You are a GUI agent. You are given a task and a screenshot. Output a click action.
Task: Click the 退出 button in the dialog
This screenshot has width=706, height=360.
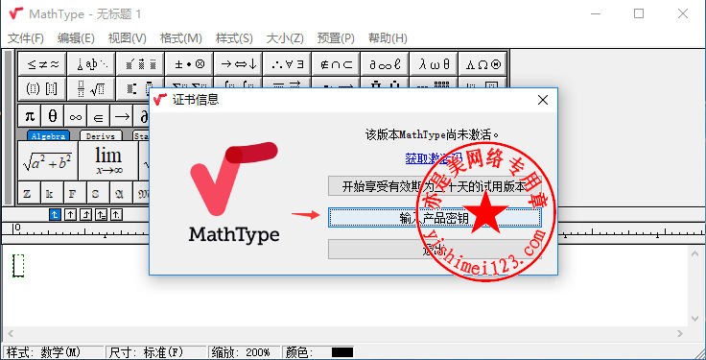click(x=435, y=250)
